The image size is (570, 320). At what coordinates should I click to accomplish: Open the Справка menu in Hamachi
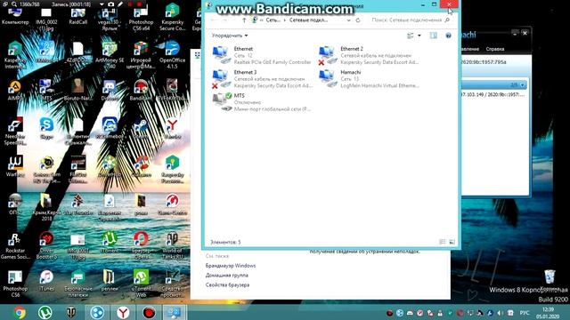(x=495, y=49)
